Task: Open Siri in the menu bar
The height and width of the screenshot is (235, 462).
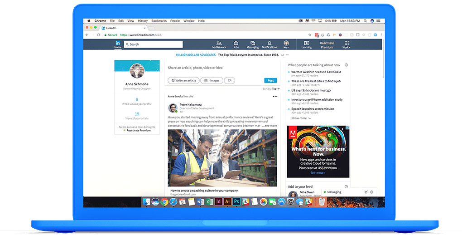Action: (x=372, y=21)
